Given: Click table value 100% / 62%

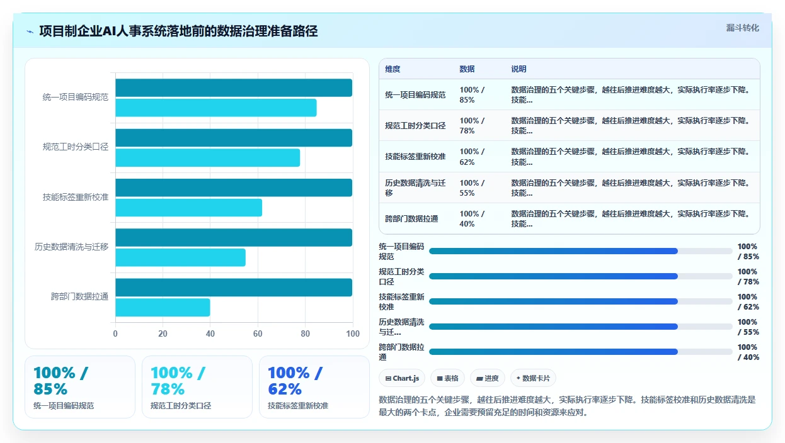Looking at the screenshot, I should (x=473, y=157).
